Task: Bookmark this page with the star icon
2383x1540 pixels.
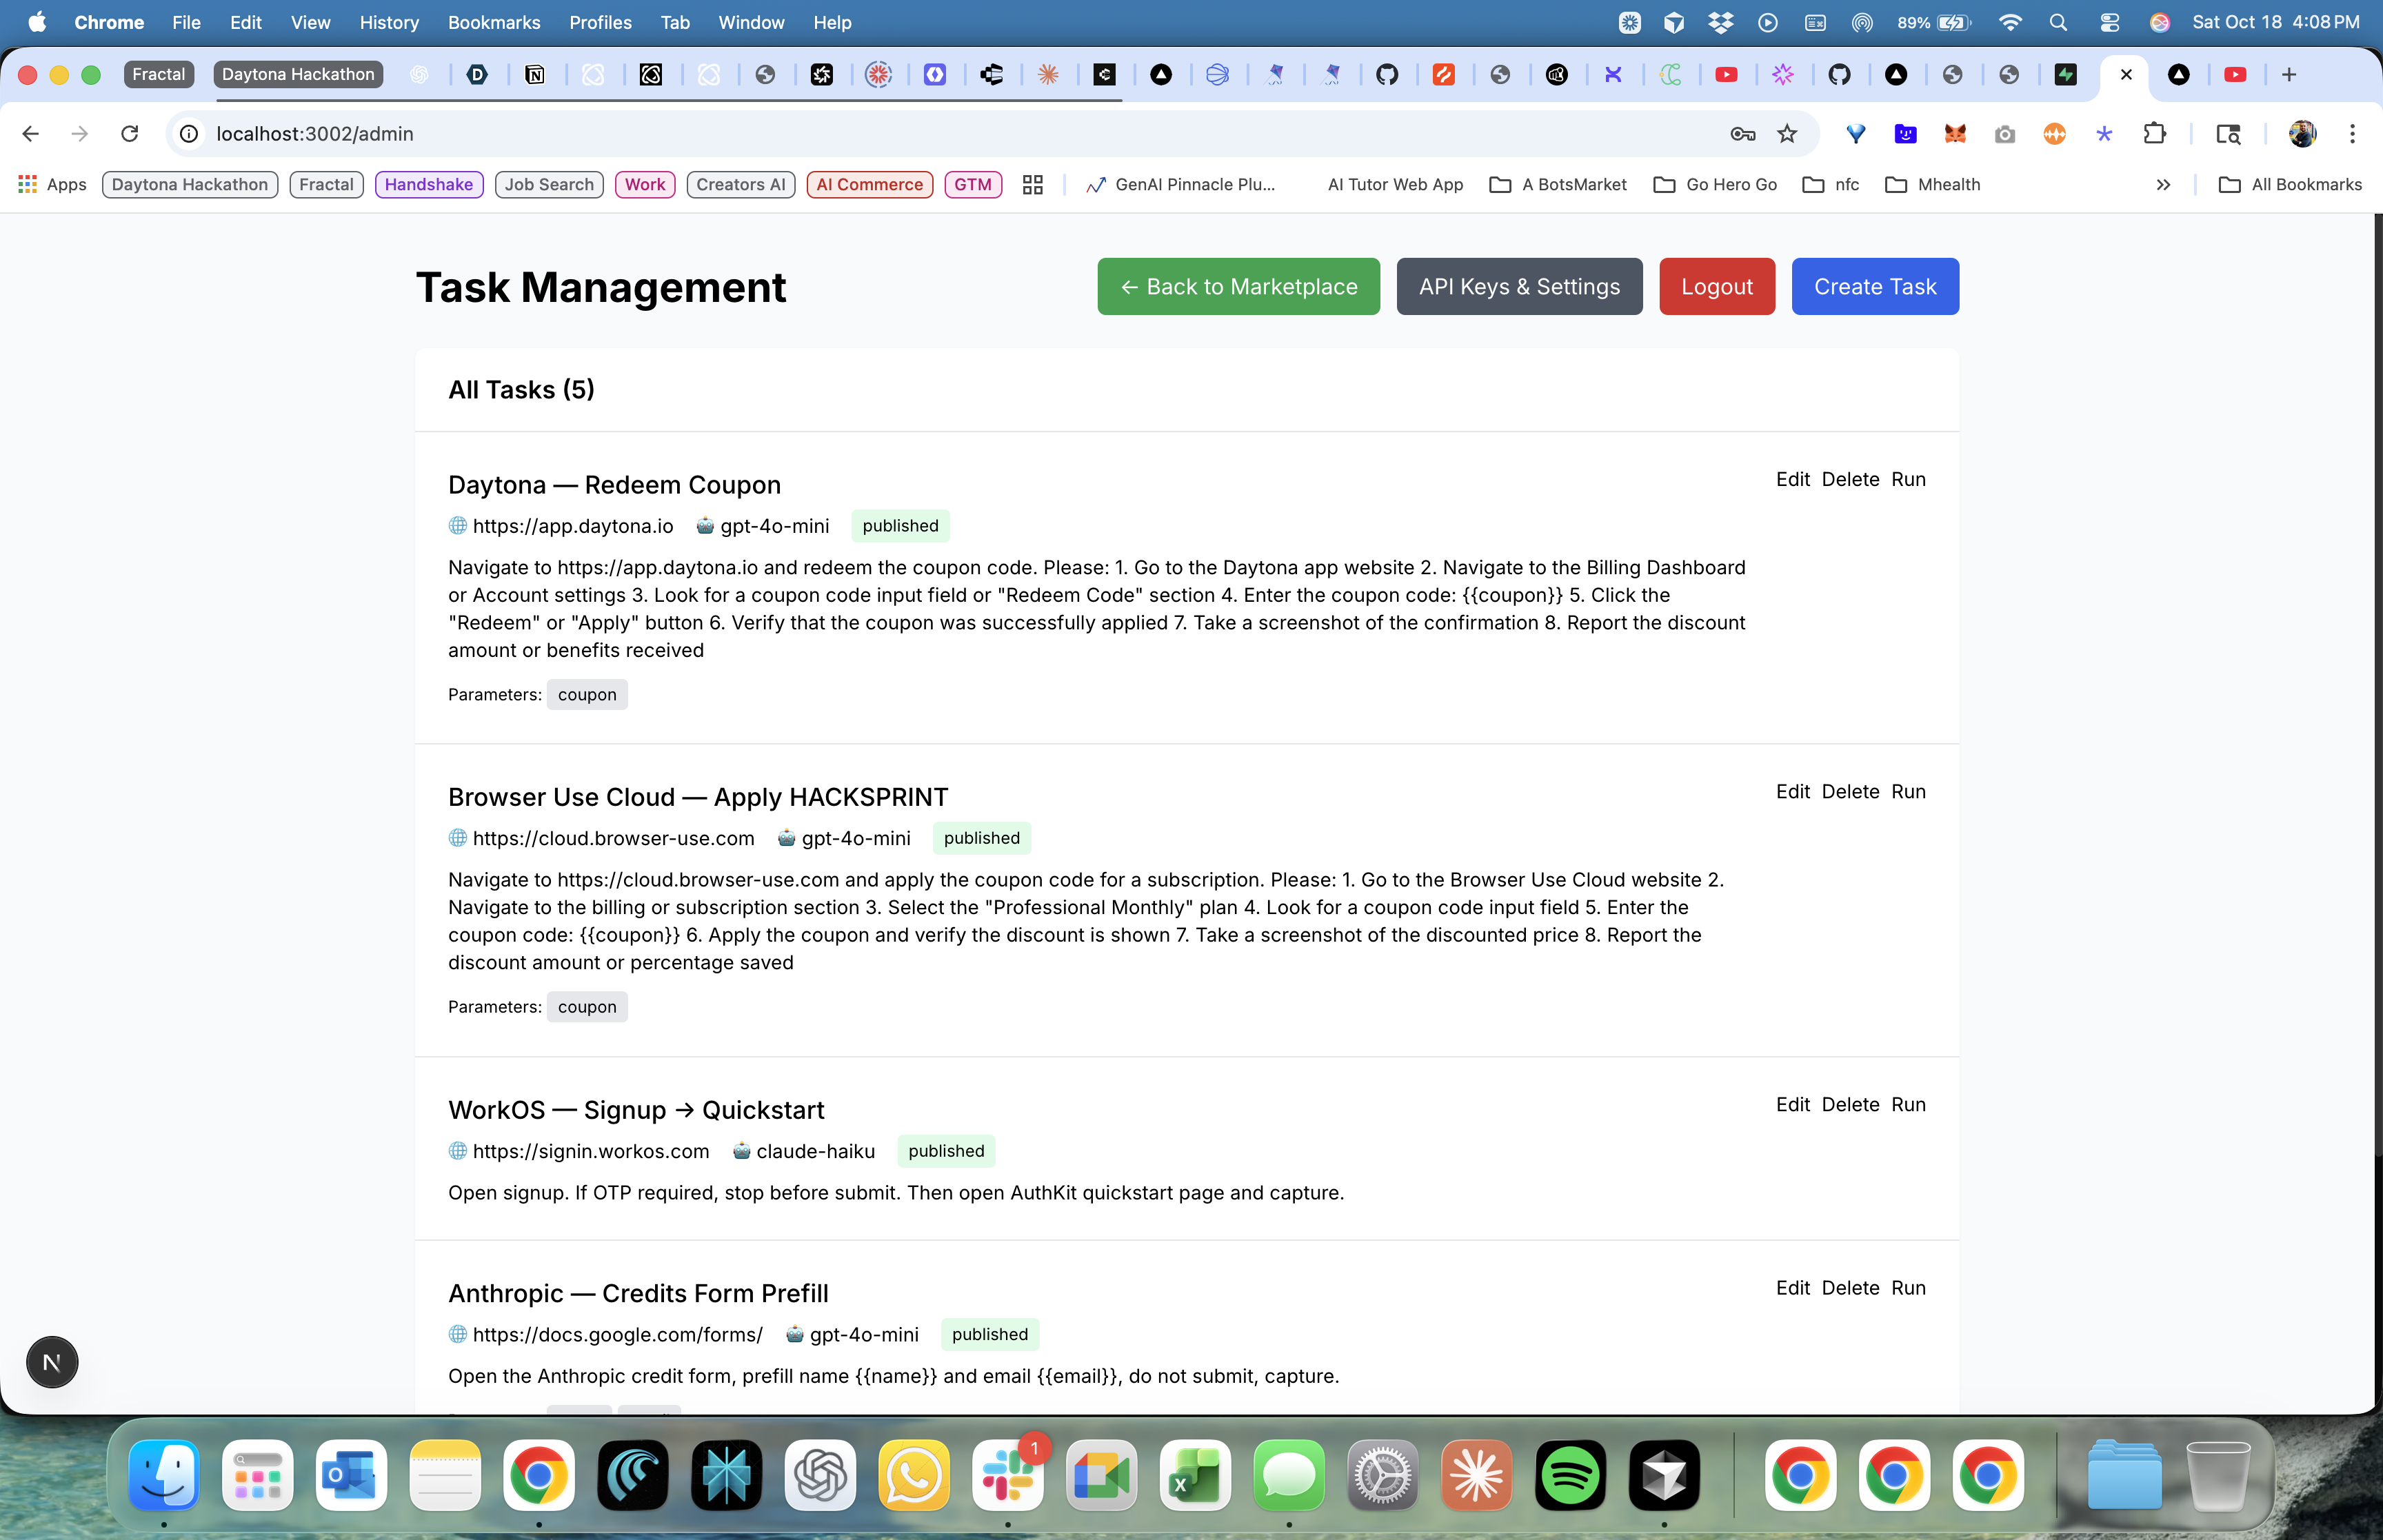Action: pos(1787,133)
